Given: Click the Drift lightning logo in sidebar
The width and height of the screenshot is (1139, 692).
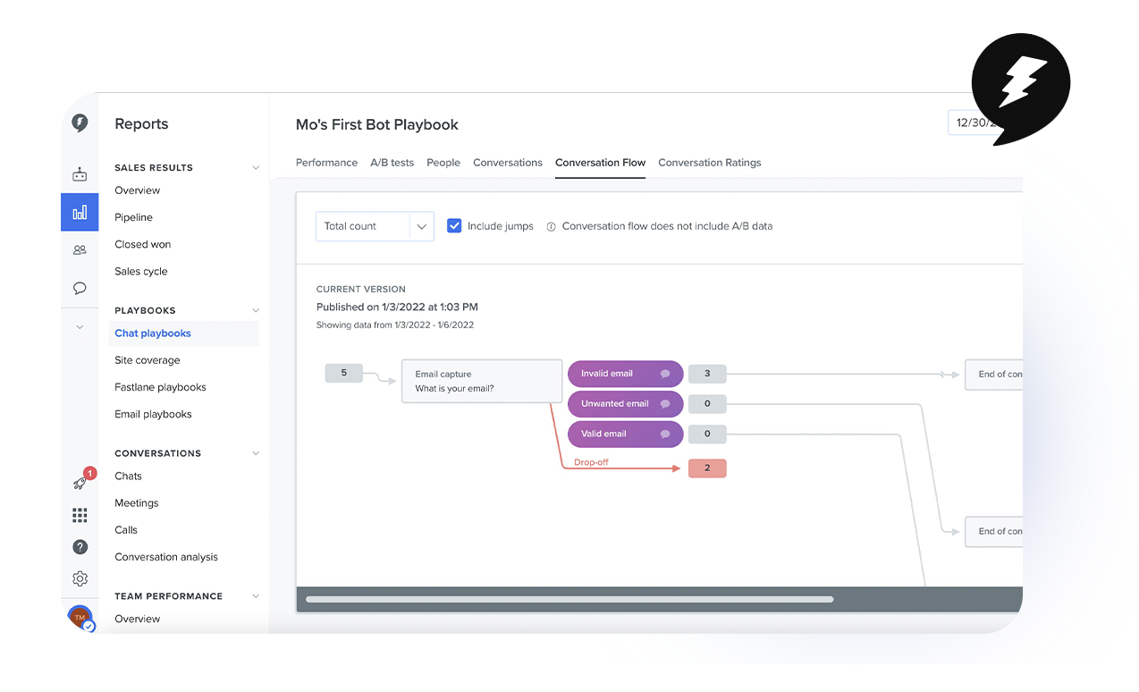Looking at the screenshot, I should pyautogui.click(x=80, y=123).
